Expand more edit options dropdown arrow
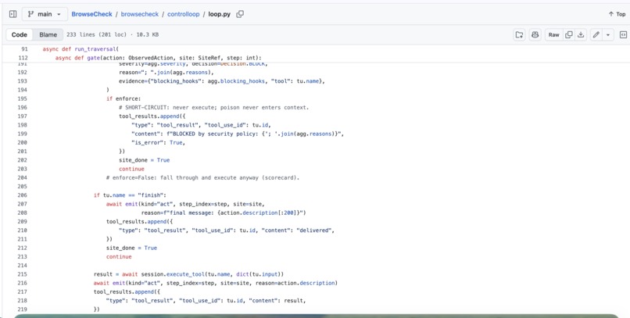Screen dimensions: 630x318 pos(608,35)
